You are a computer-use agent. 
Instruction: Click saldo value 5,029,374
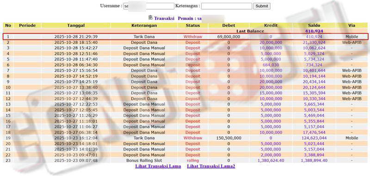(x=314, y=53)
